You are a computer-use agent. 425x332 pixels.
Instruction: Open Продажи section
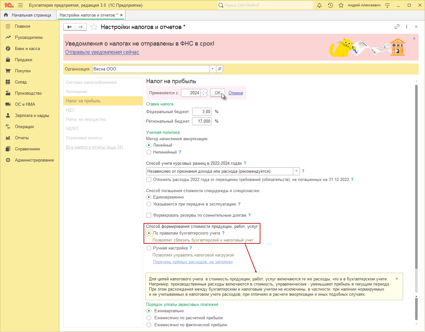[x=24, y=60]
